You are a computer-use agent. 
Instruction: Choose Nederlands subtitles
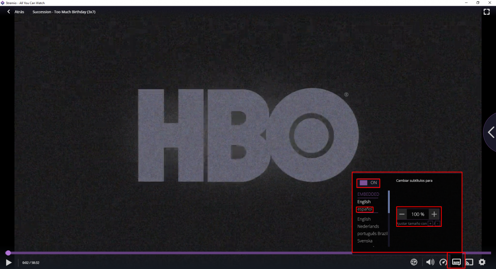click(x=368, y=226)
